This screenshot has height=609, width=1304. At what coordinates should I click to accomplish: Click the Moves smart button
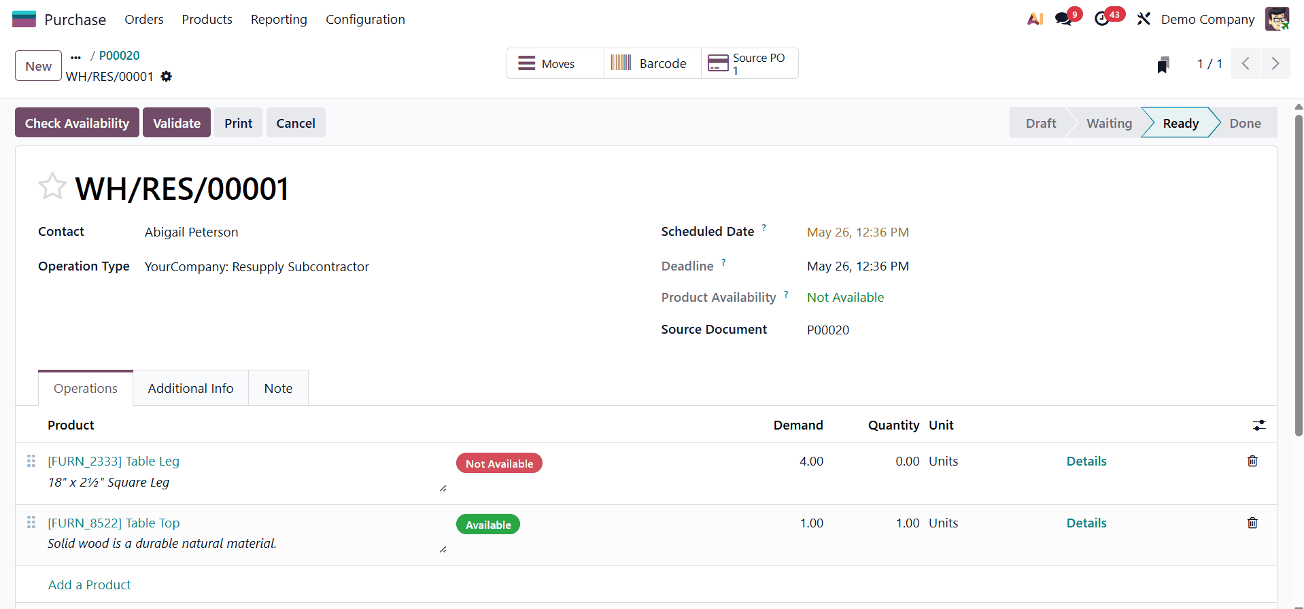pyautogui.click(x=555, y=63)
